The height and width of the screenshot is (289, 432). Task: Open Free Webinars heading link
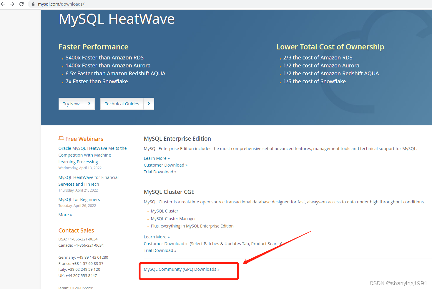[84, 139]
